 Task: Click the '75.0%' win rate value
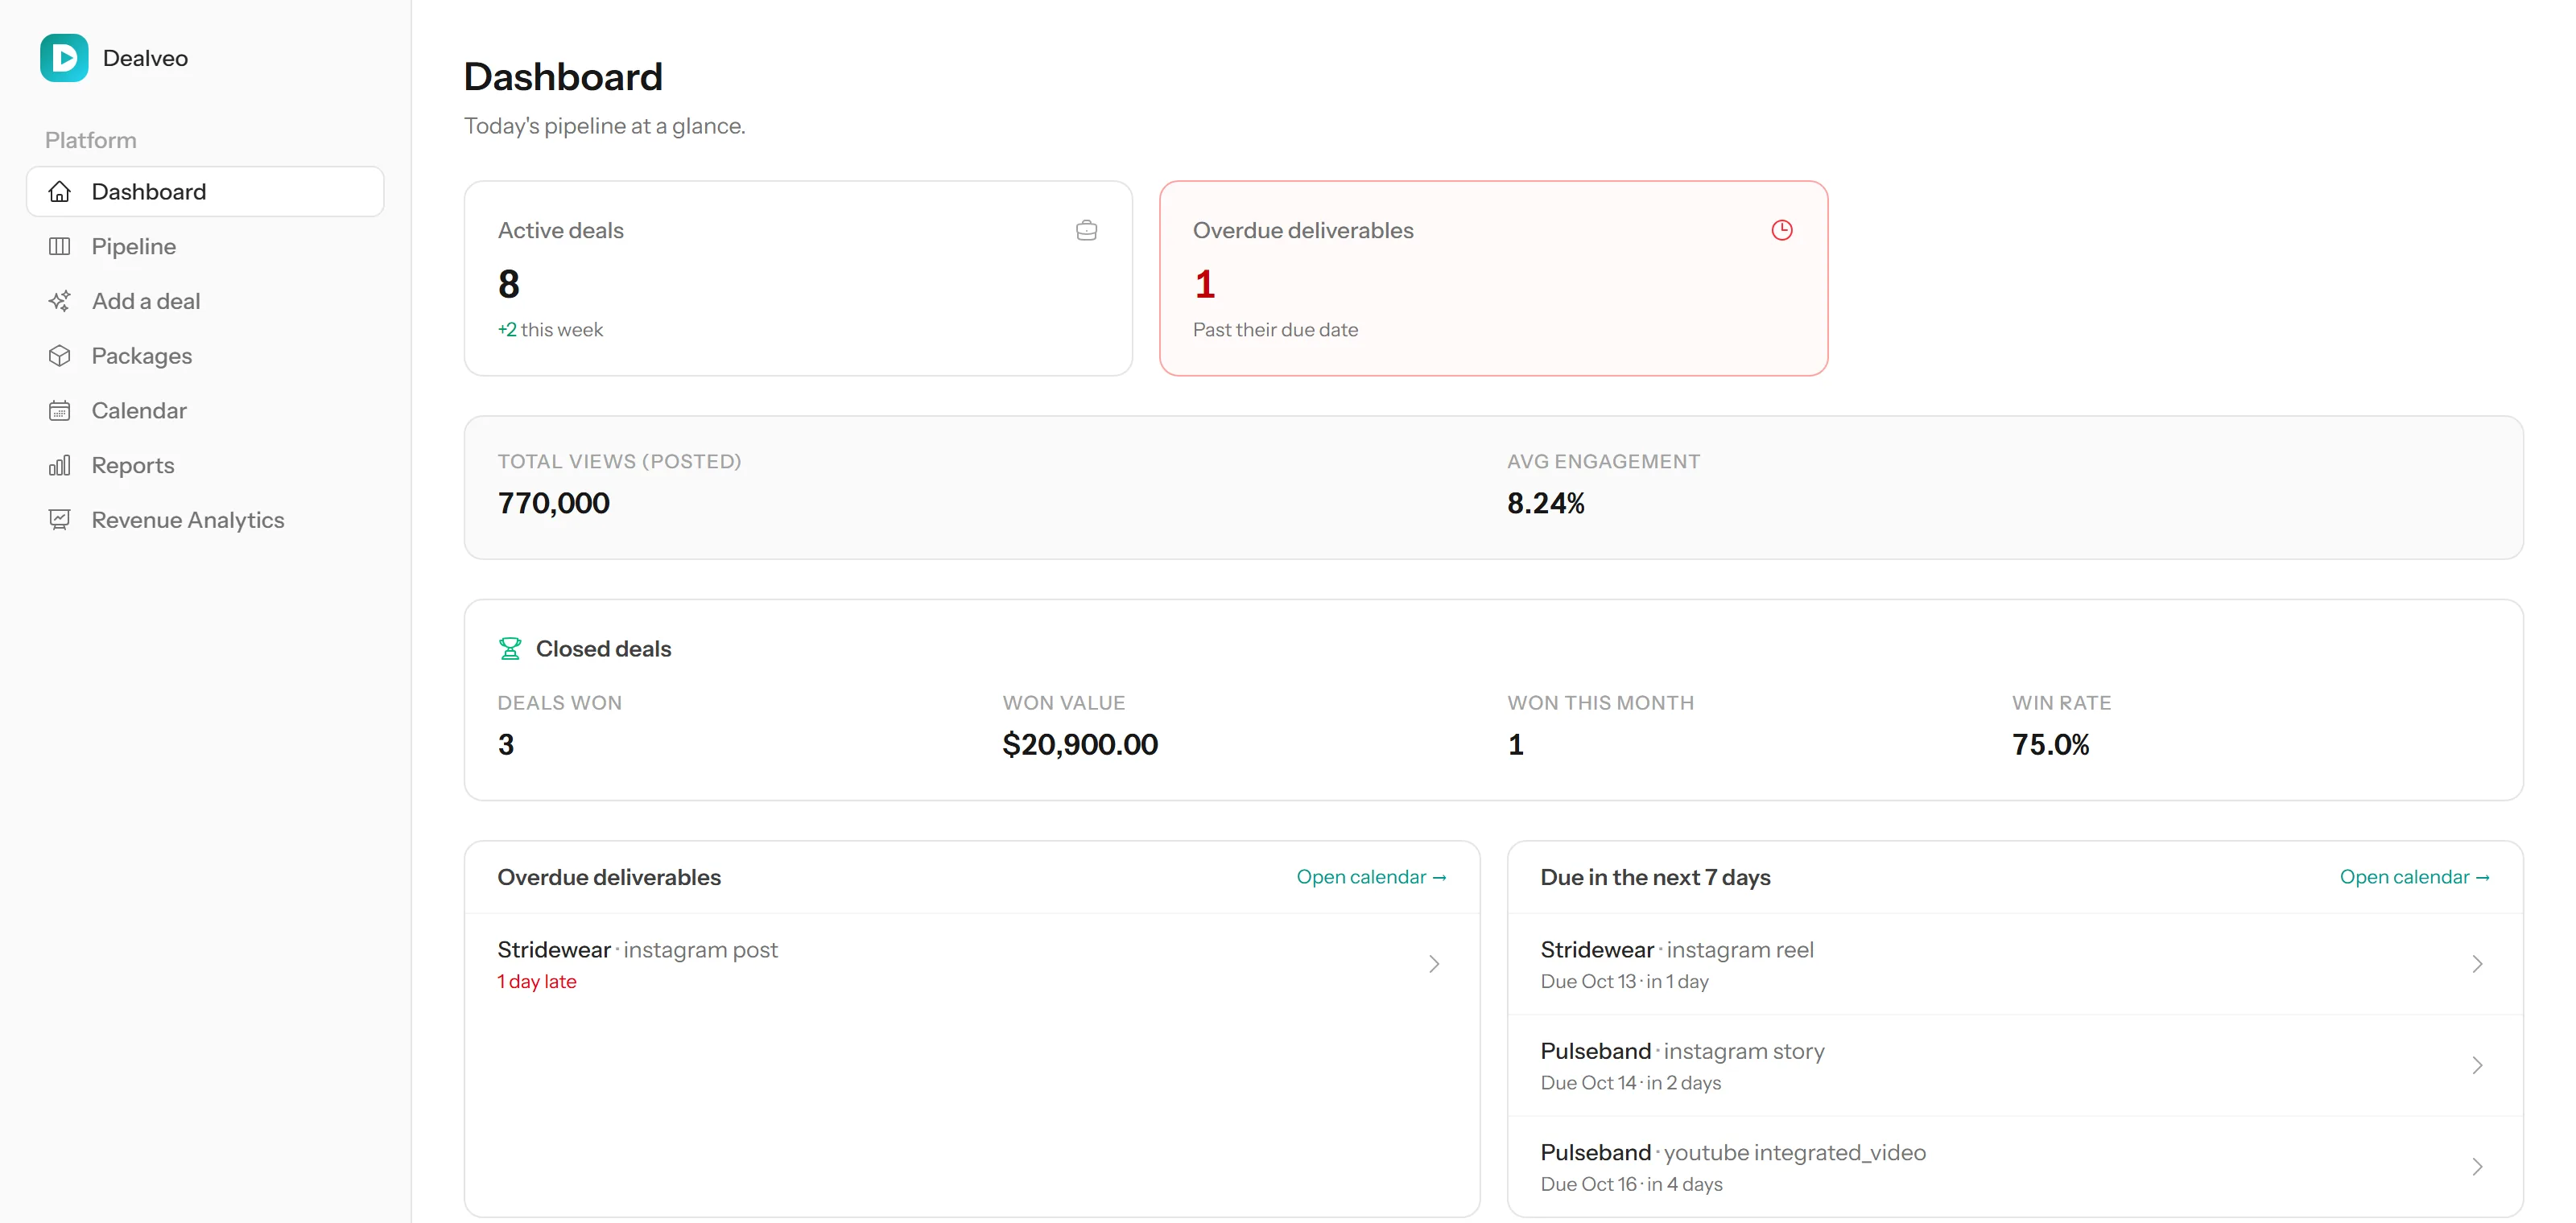[x=2050, y=744]
